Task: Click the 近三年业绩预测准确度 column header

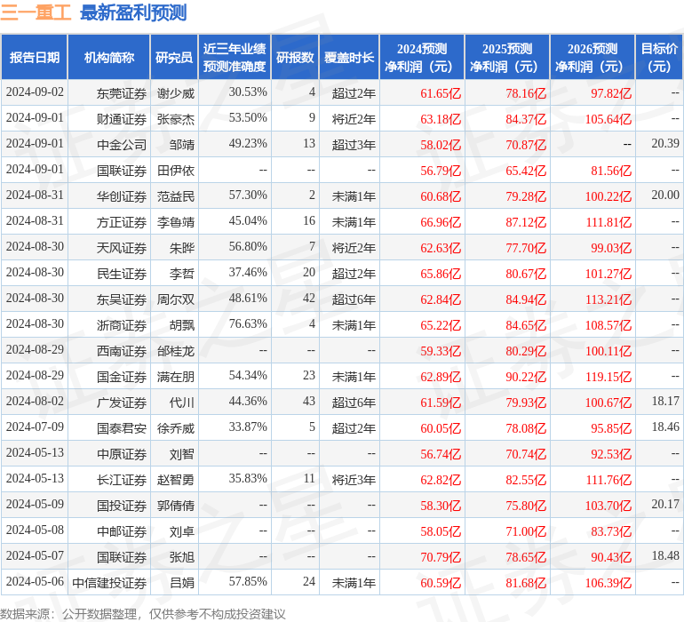Action: tap(235, 58)
